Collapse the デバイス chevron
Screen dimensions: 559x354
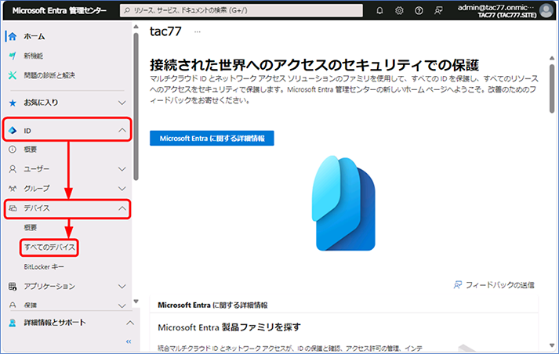(122, 208)
